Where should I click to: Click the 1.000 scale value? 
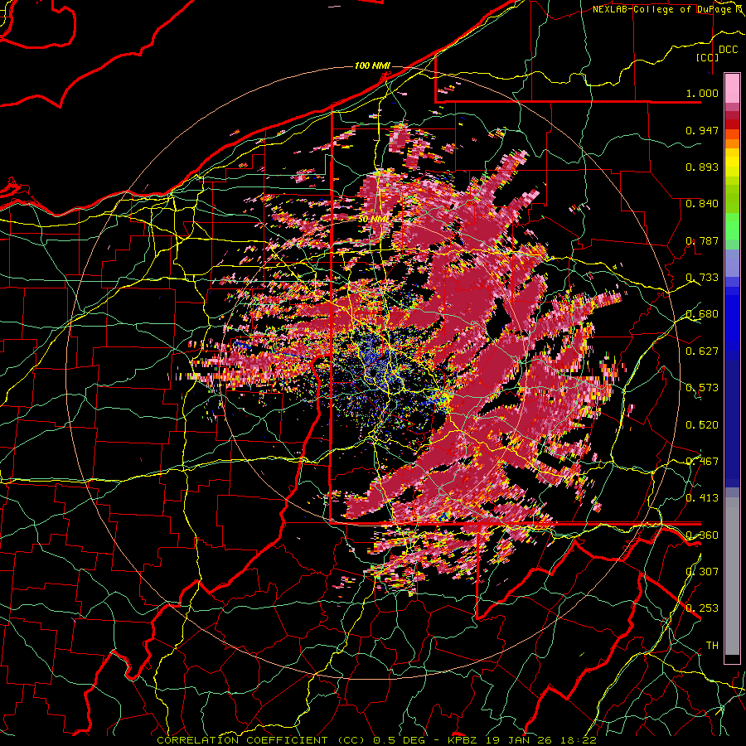[702, 93]
